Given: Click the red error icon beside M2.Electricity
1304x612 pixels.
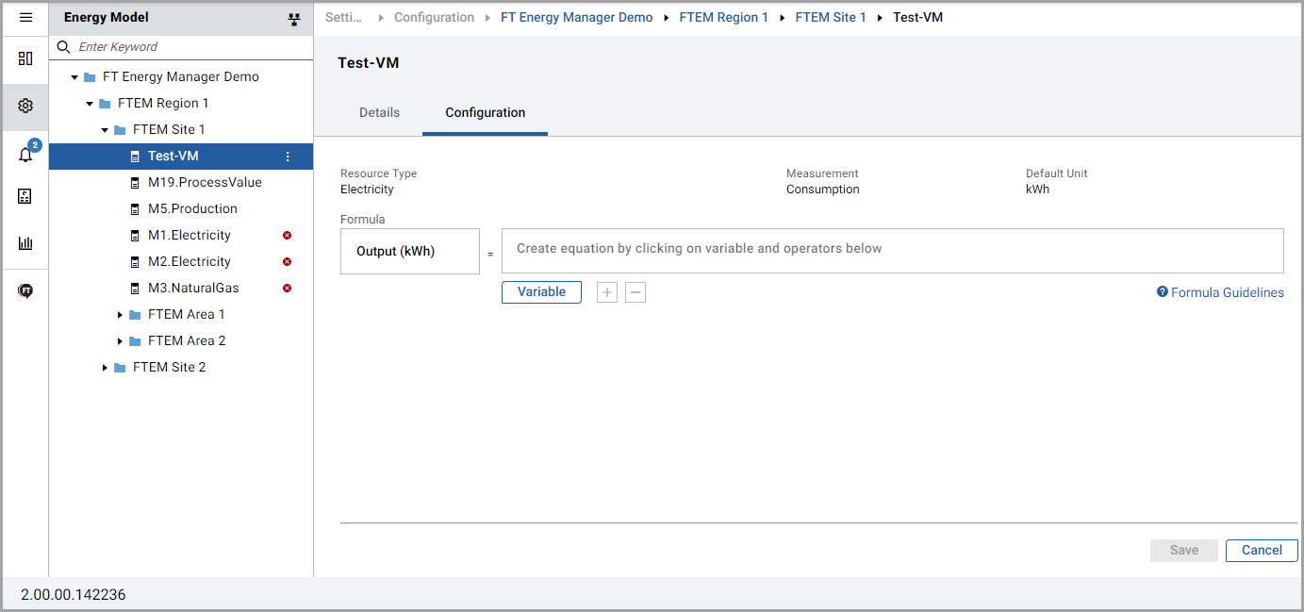Looking at the screenshot, I should tap(287, 262).
